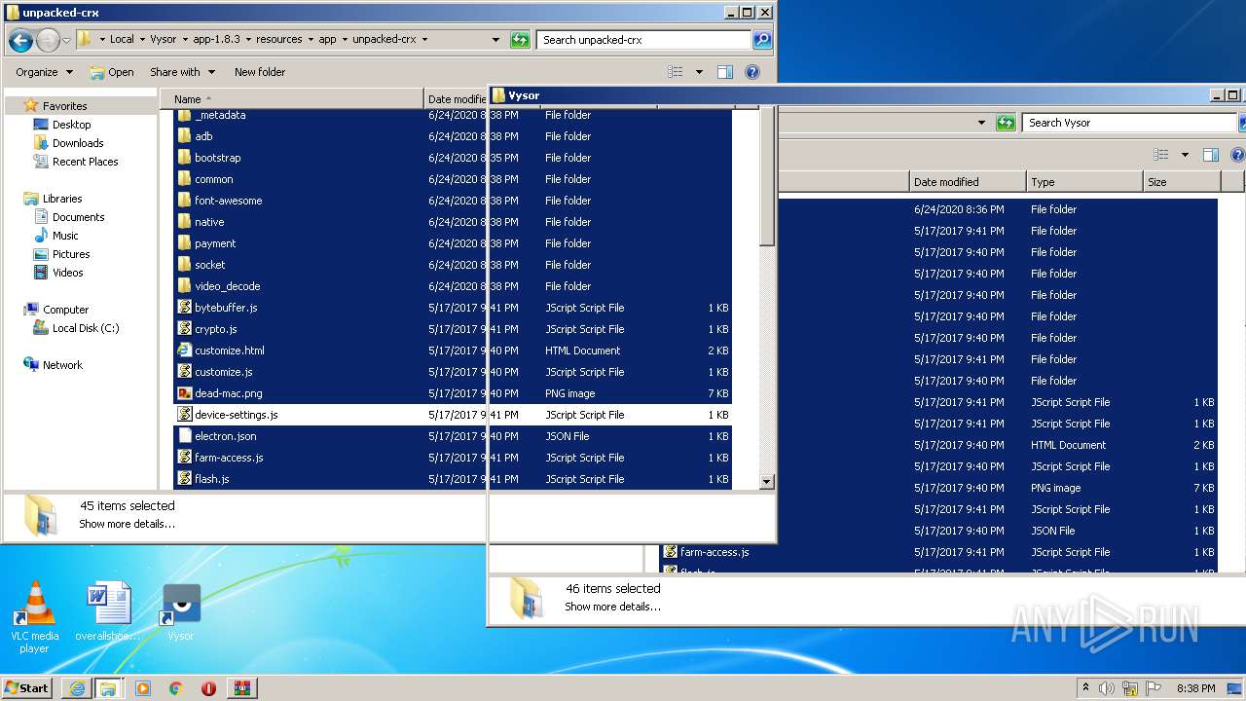Viewport: 1246px width, 701px height.
Task: Toggle the preview pane icon in the Vysor window
Action: [x=1210, y=155]
